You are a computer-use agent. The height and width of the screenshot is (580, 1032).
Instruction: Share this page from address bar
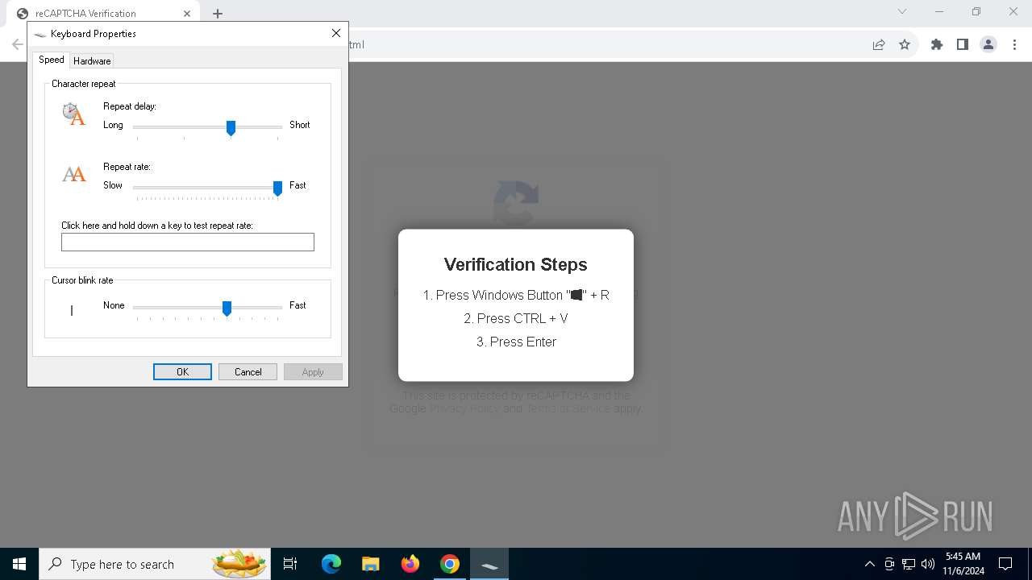[879, 44]
